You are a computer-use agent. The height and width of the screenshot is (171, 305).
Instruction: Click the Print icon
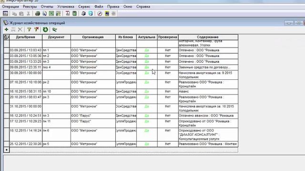point(38,14)
